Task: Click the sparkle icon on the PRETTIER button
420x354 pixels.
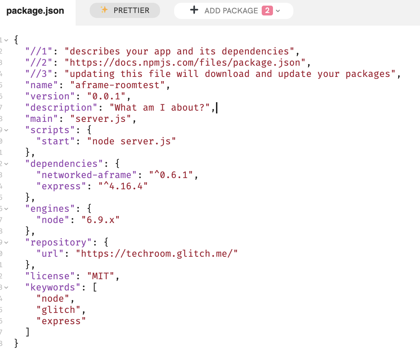Action: click(x=103, y=10)
